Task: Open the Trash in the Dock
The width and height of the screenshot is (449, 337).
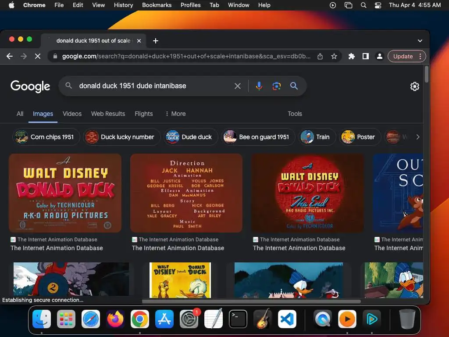Action: coord(407,319)
